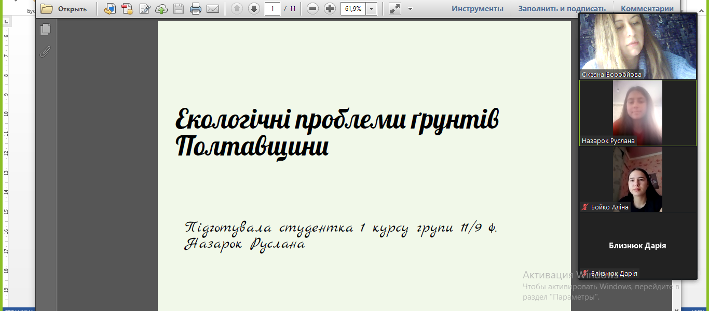Go to the previous page with the up arrow

click(x=237, y=9)
